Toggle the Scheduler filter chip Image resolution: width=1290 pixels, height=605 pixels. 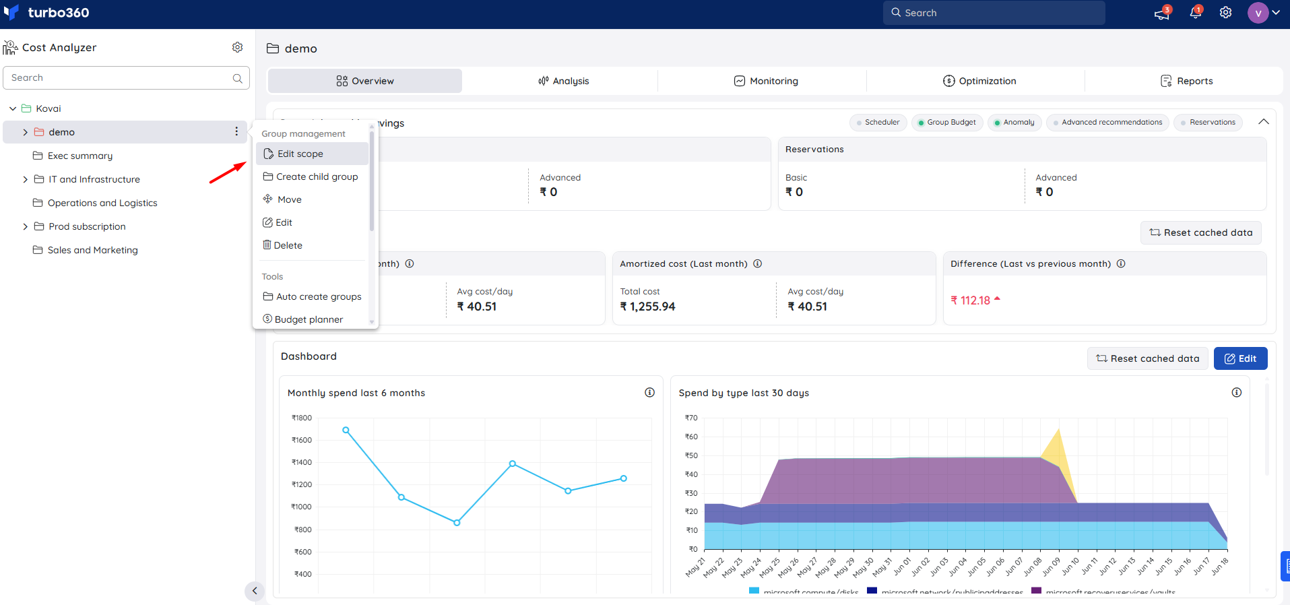(878, 123)
